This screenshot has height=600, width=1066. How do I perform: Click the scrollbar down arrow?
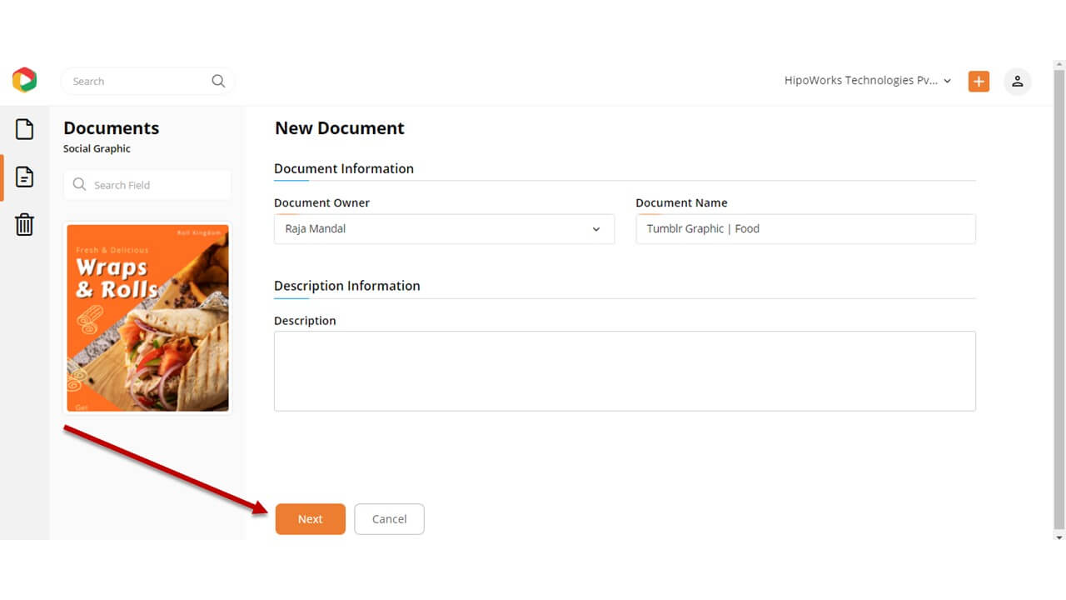1059,537
